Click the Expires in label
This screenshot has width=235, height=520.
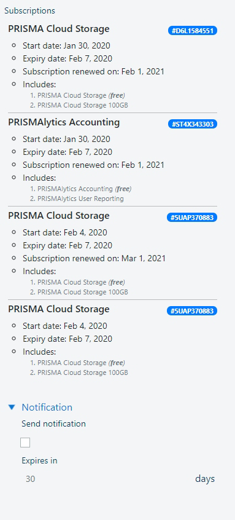tap(39, 460)
